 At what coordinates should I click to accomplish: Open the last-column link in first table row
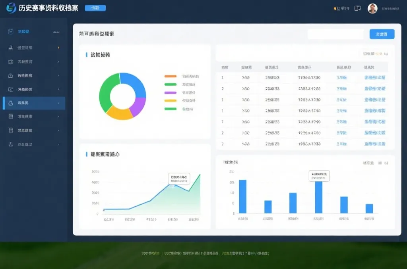click(x=374, y=78)
